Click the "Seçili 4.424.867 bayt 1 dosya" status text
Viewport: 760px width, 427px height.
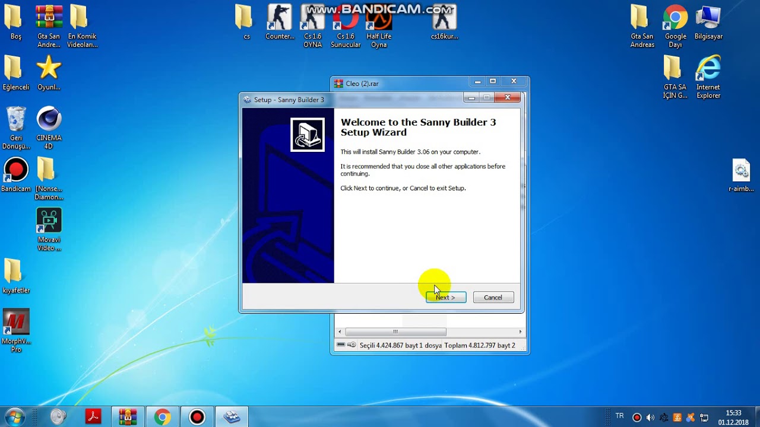tap(401, 345)
